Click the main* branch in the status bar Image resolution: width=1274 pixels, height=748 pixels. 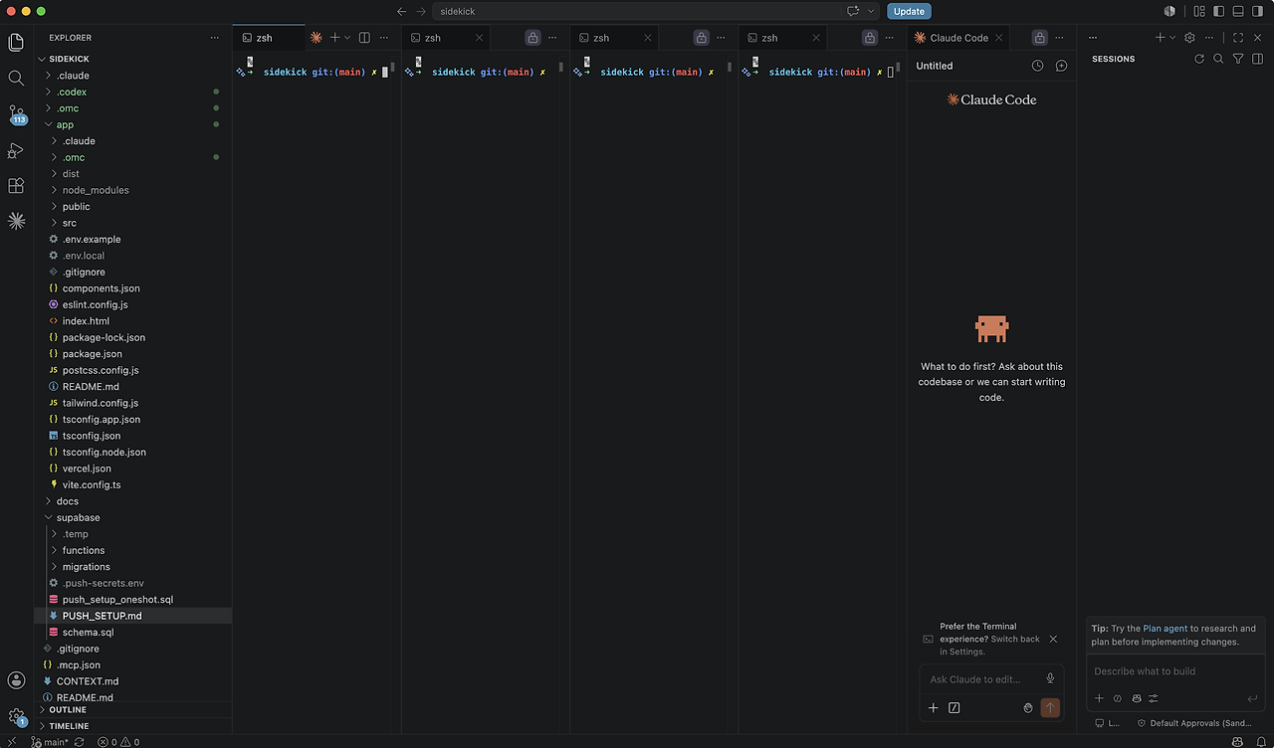coord(50,742)
